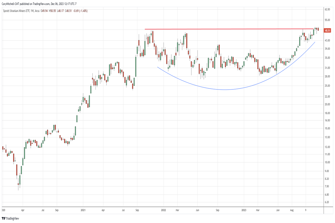The width and height of the screenshot is (335, 223).
Task: Click the 55.00 level on the price axis
Action: click(x=327, y=20)
